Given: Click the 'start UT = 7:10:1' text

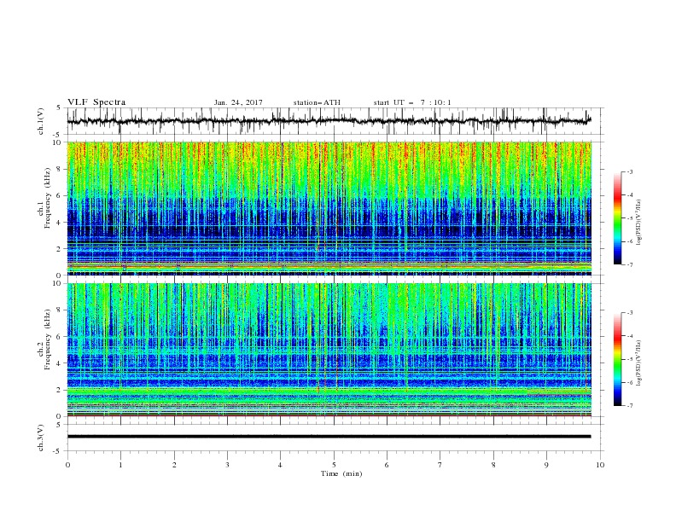Looking at the screenshot, I should click(412, 102).
